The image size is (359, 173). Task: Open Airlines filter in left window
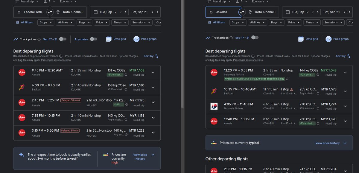(x=65, y=22)
